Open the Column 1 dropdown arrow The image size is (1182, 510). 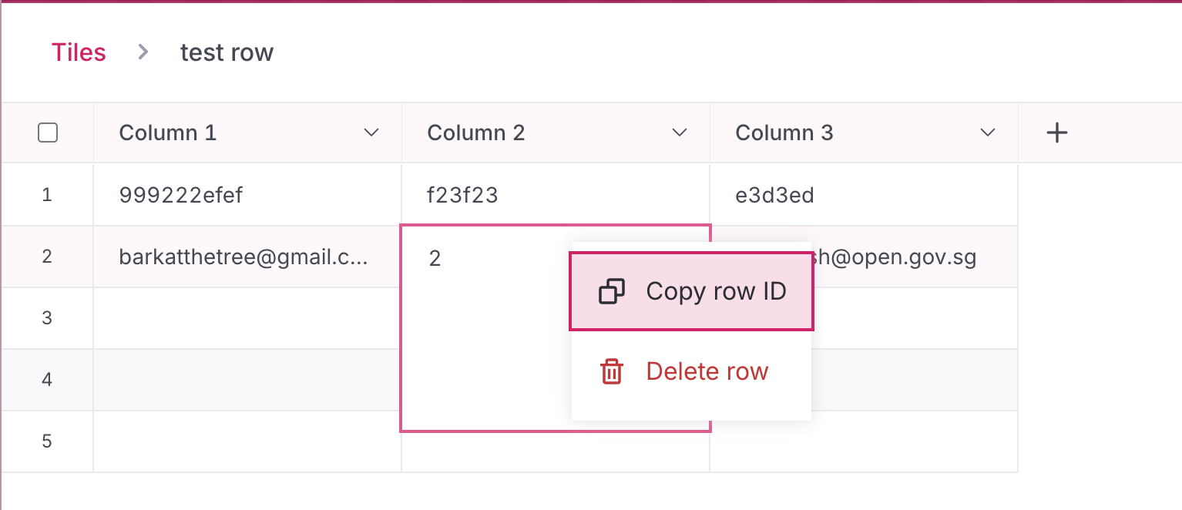click(371, 133)
